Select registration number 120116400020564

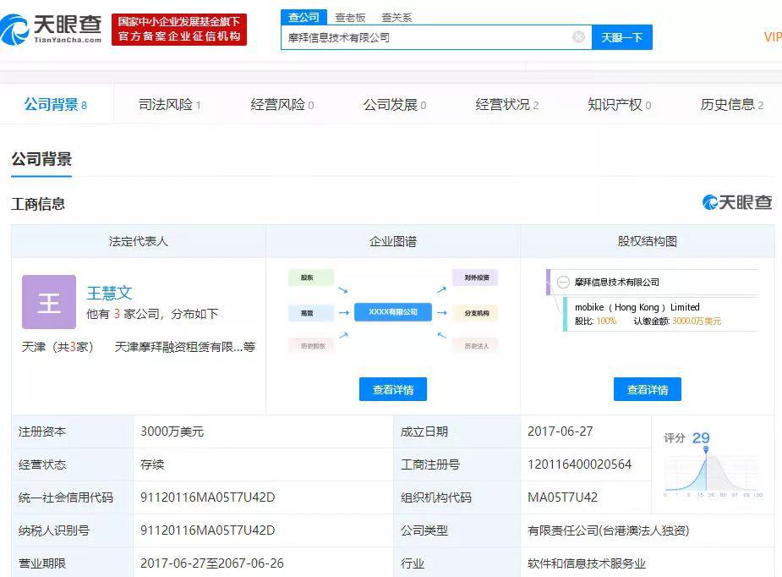(x=579, y=464)
